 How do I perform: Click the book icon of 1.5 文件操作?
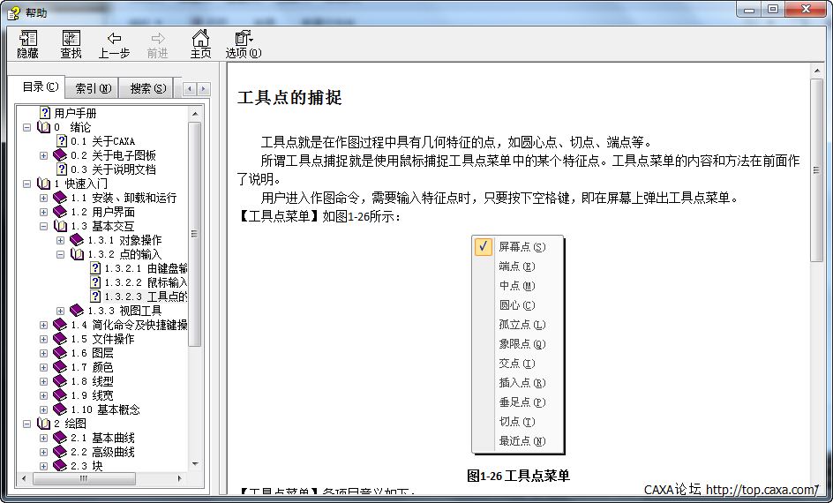coord(60,338)
